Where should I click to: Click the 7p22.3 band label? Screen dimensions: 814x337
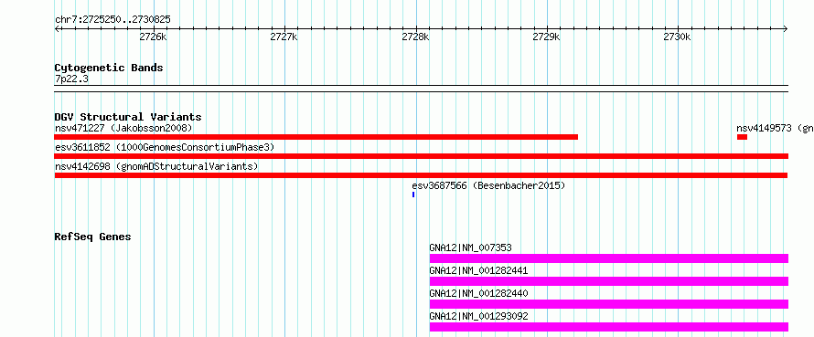click(x=71, y=79)
